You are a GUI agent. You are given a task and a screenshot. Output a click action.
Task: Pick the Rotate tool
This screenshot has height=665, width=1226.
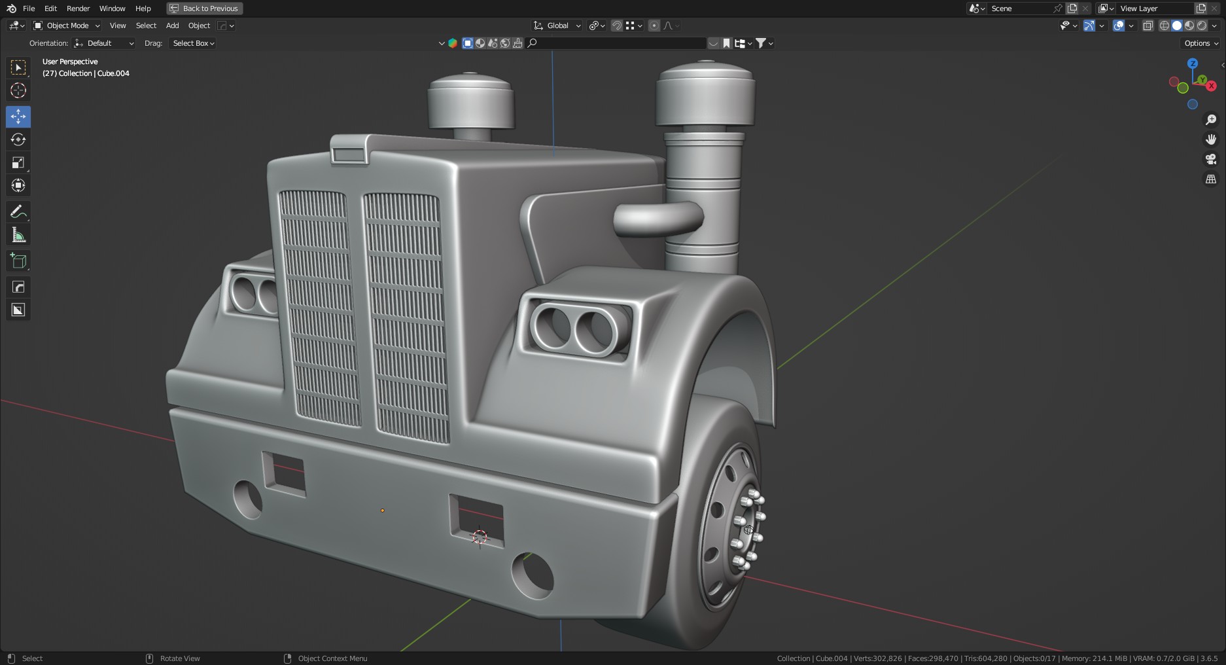click(x=18, y=139)
